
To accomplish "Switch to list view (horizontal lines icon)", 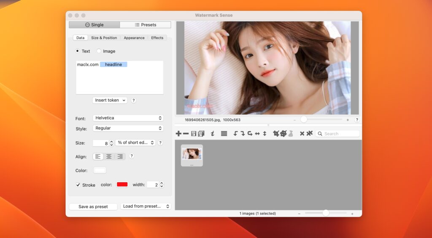I will [224, 134].
